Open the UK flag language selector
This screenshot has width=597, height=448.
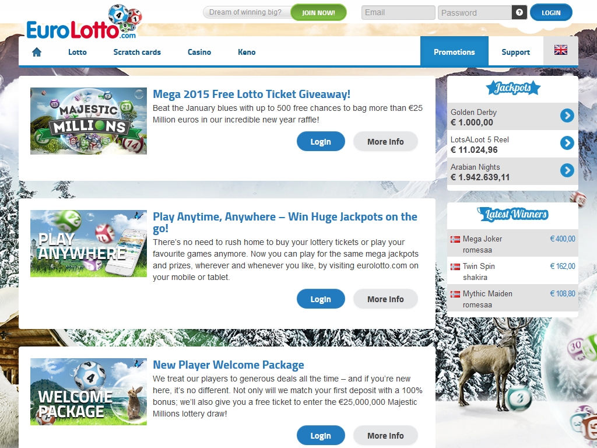click(560, 50)
